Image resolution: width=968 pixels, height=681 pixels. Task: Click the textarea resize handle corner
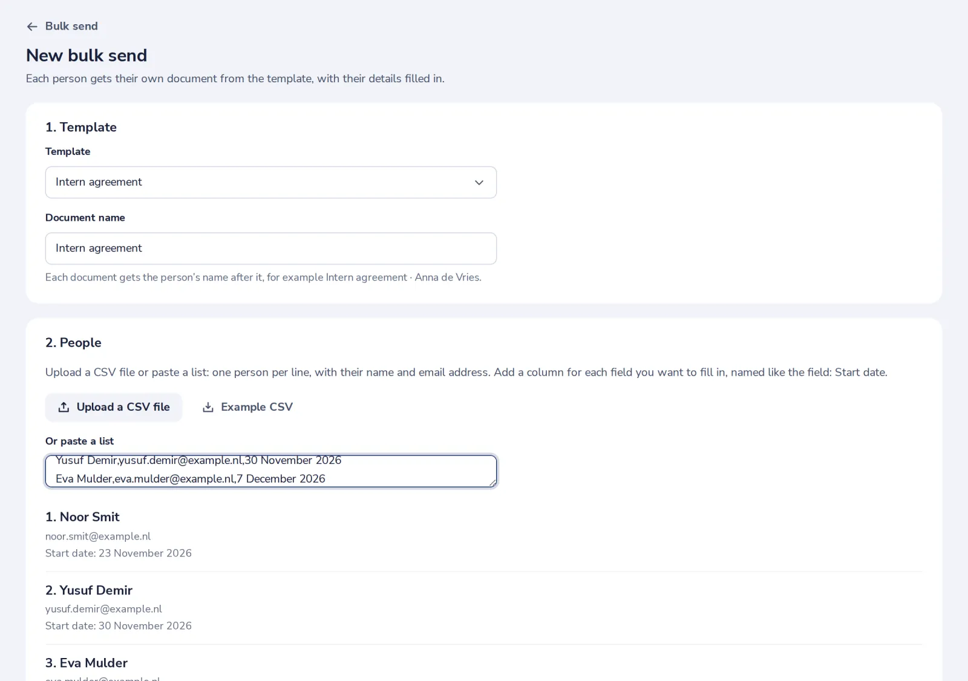tap(492, 483)
